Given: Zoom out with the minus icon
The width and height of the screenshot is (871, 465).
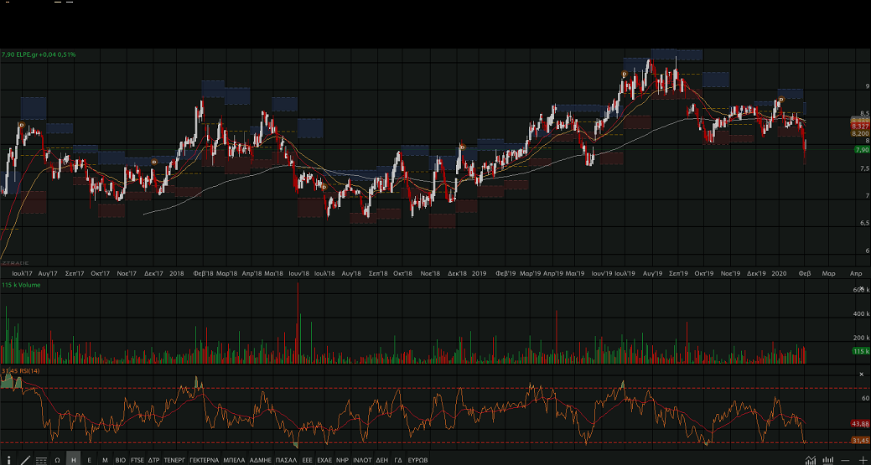Looking at the screenshot, I should [846, 460].
